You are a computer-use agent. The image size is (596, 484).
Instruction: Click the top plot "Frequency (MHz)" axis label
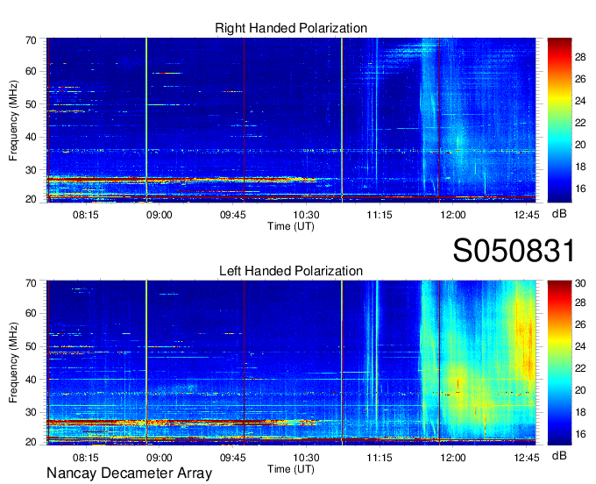[13, 120]
